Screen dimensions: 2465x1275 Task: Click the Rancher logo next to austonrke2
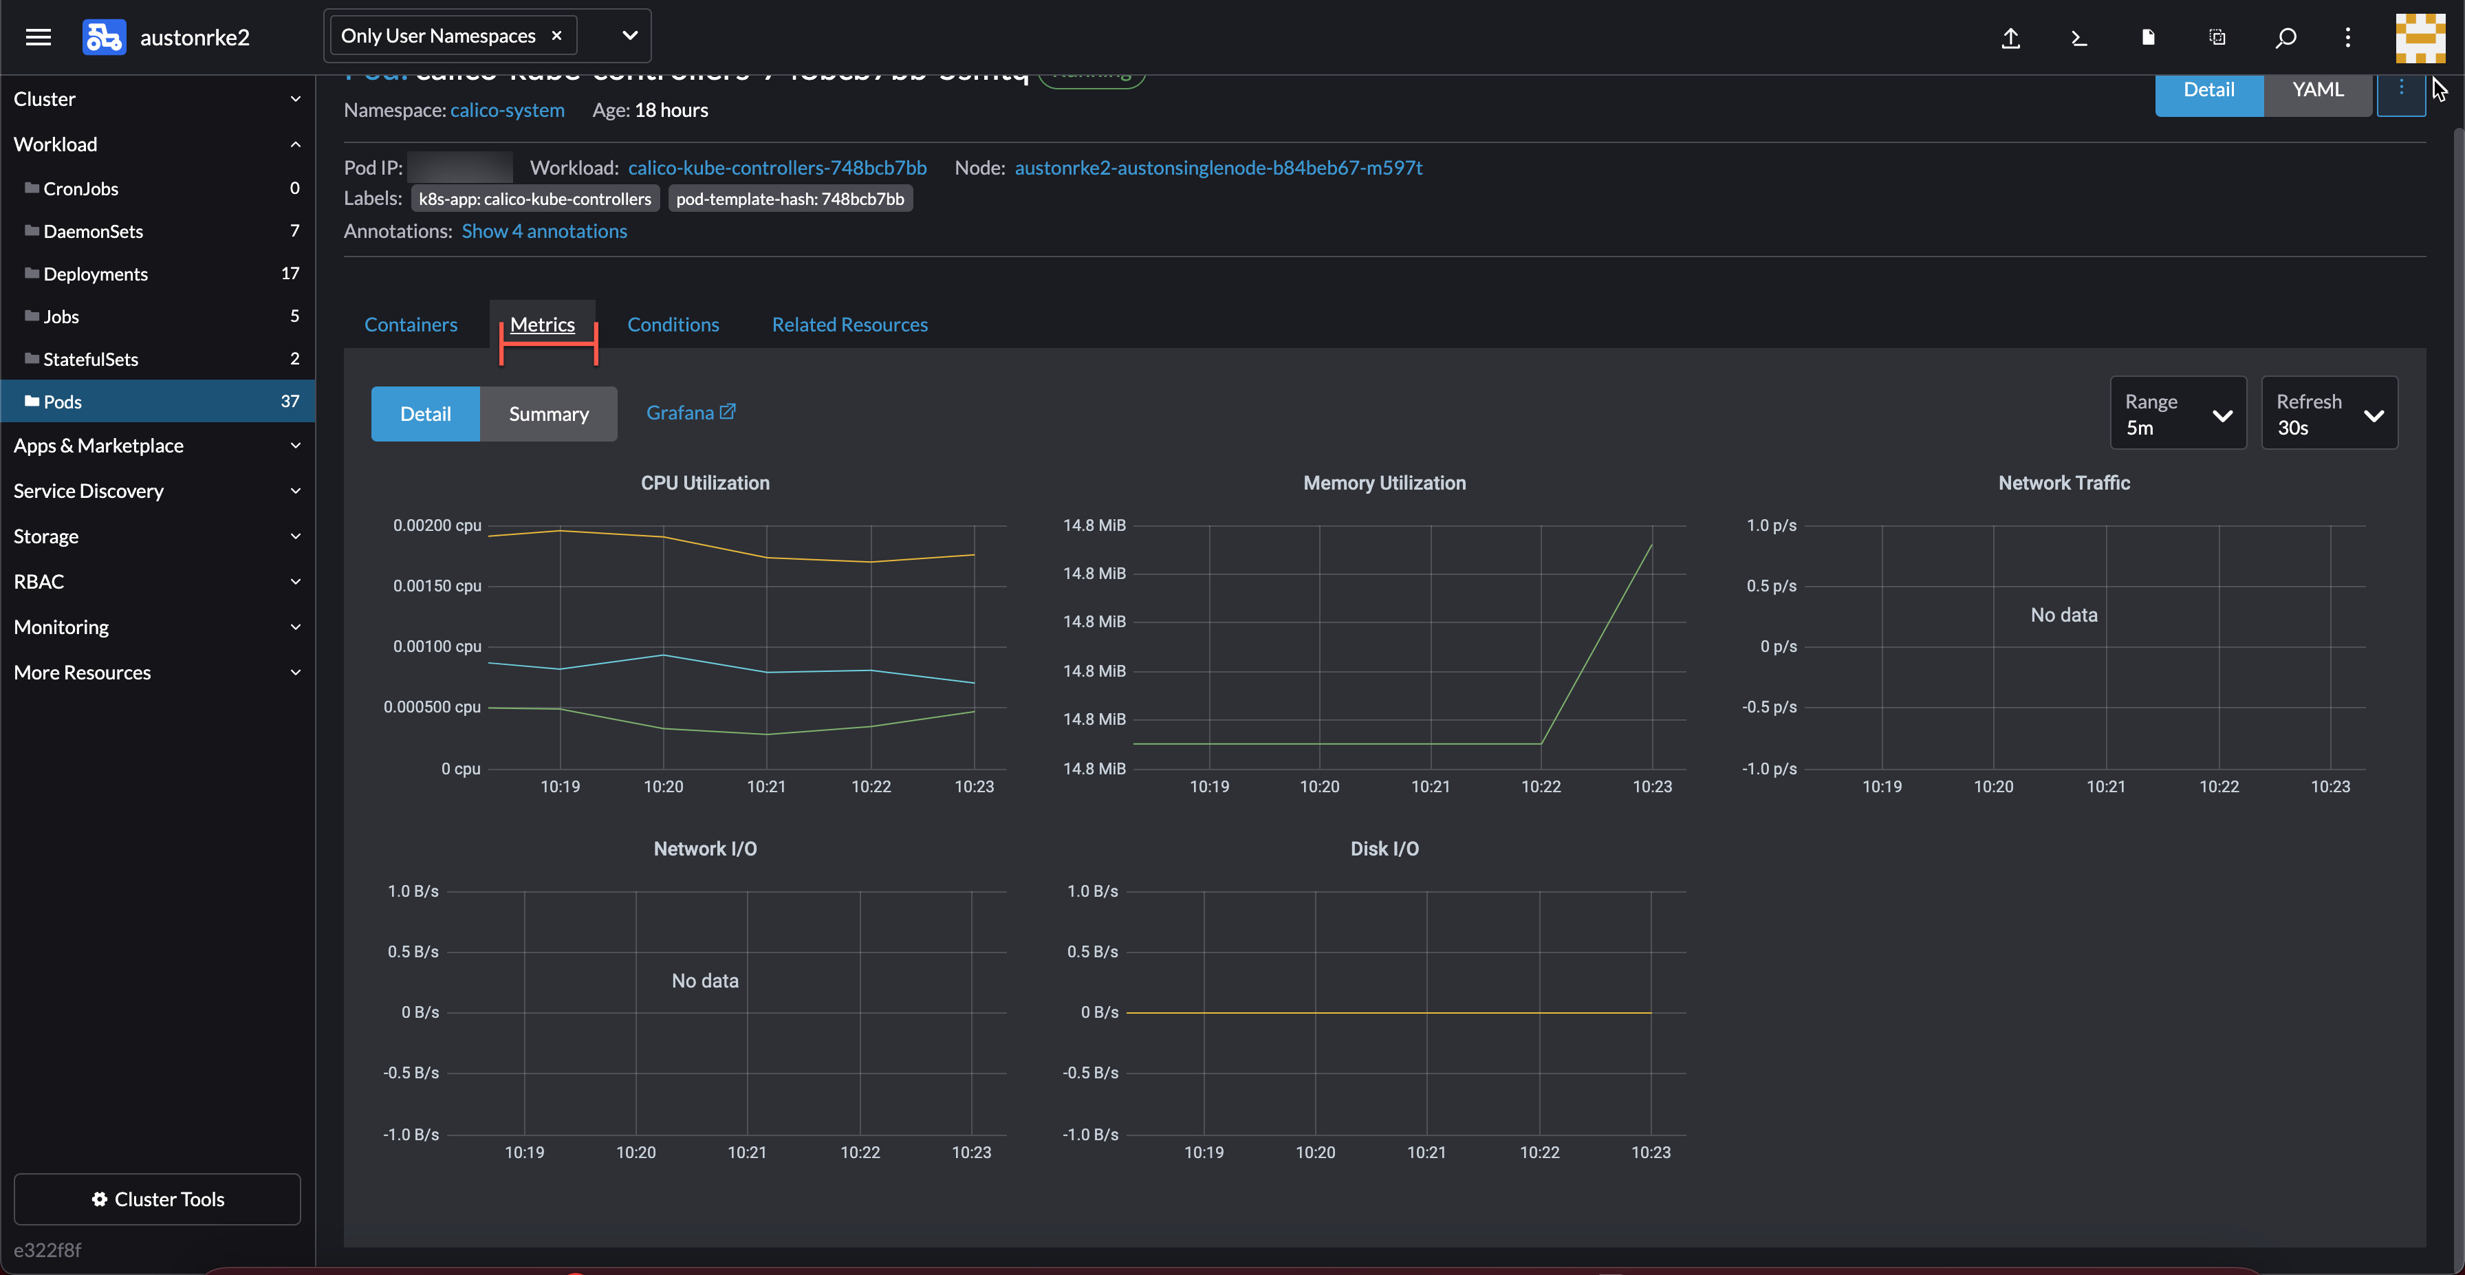[103, 37]
